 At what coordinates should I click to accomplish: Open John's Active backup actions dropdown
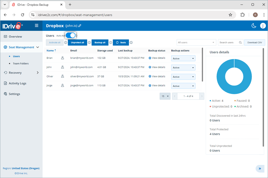183,68
